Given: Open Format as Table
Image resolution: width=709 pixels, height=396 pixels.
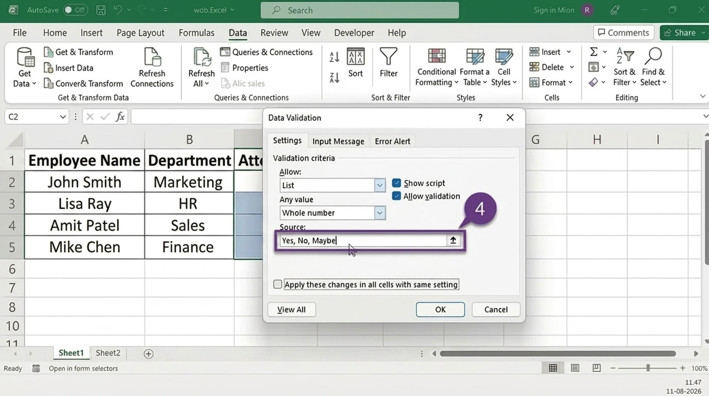Looking at the screenshot, I should 475,68.
